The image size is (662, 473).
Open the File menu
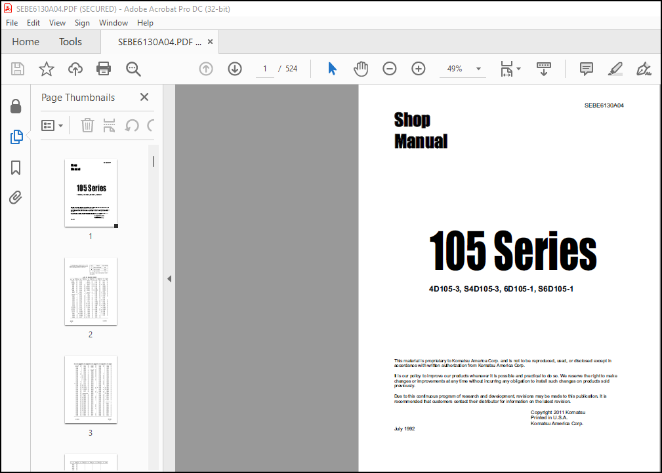[x=12, y=23]
